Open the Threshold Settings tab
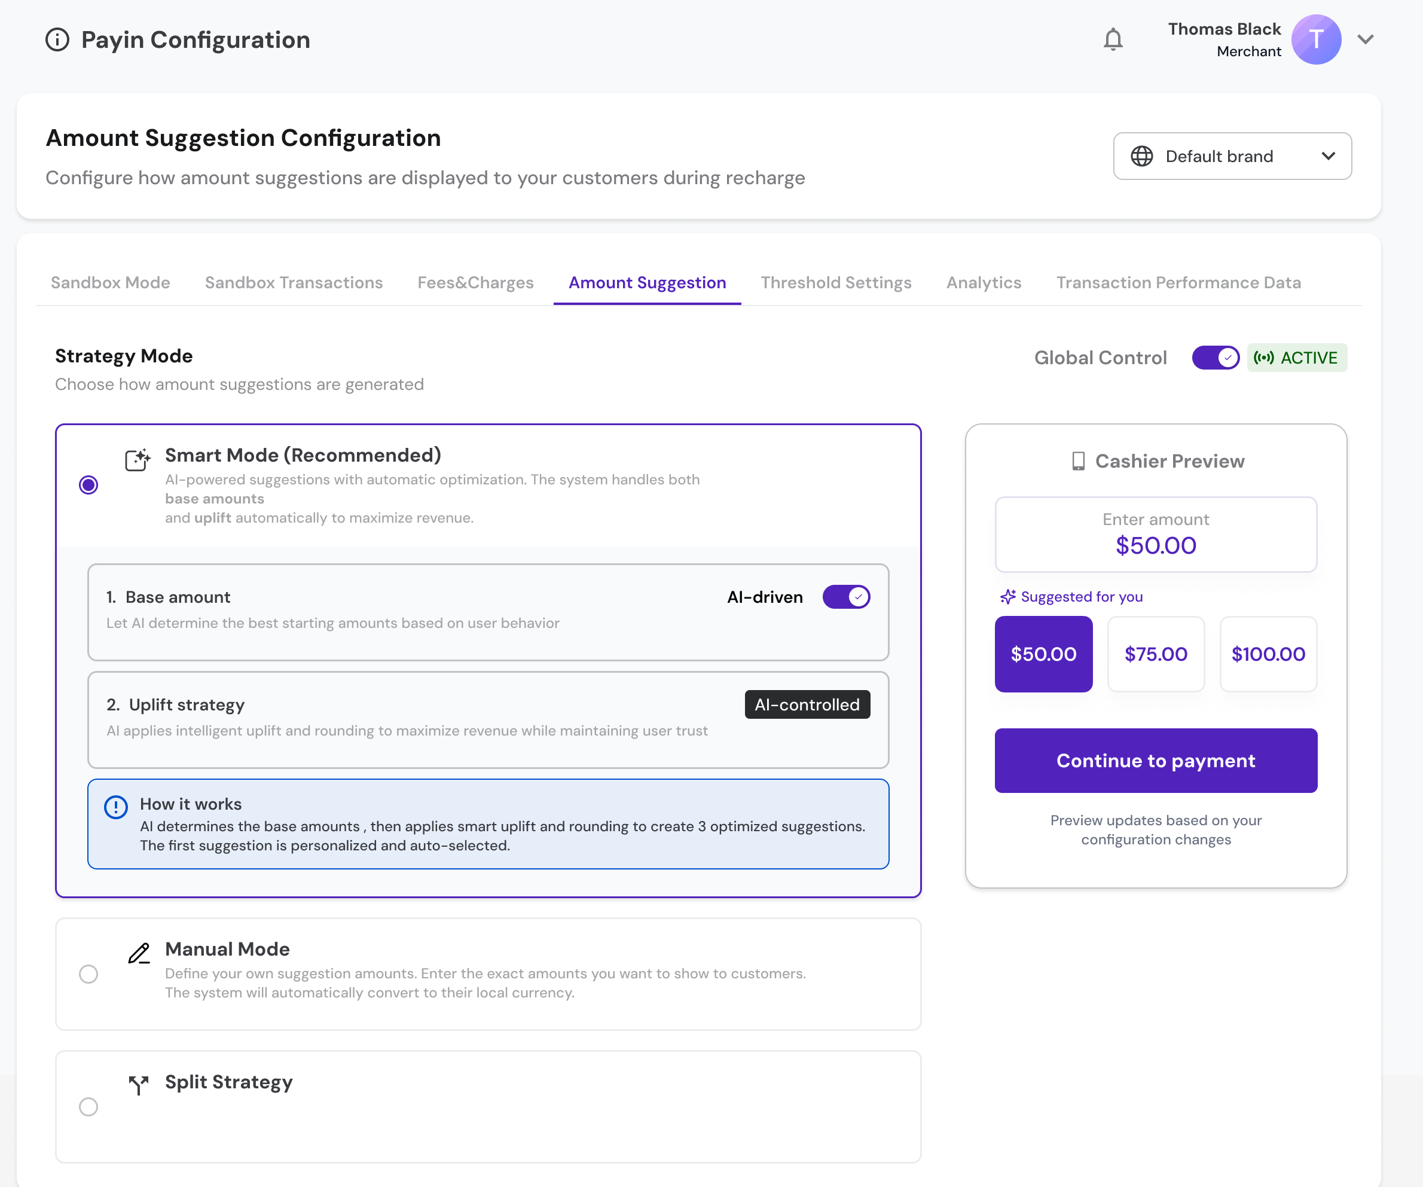This screenshot has height=1187, width=1423. click(x=835, y=283)
